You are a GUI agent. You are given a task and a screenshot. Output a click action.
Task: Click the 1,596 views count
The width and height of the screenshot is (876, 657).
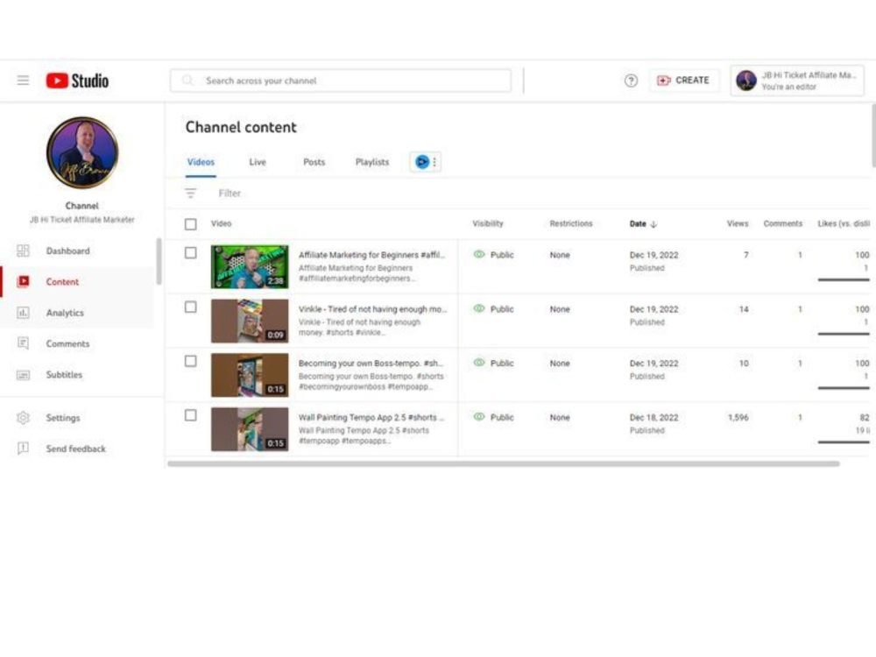pyautogui.click(x=738, y=417)
